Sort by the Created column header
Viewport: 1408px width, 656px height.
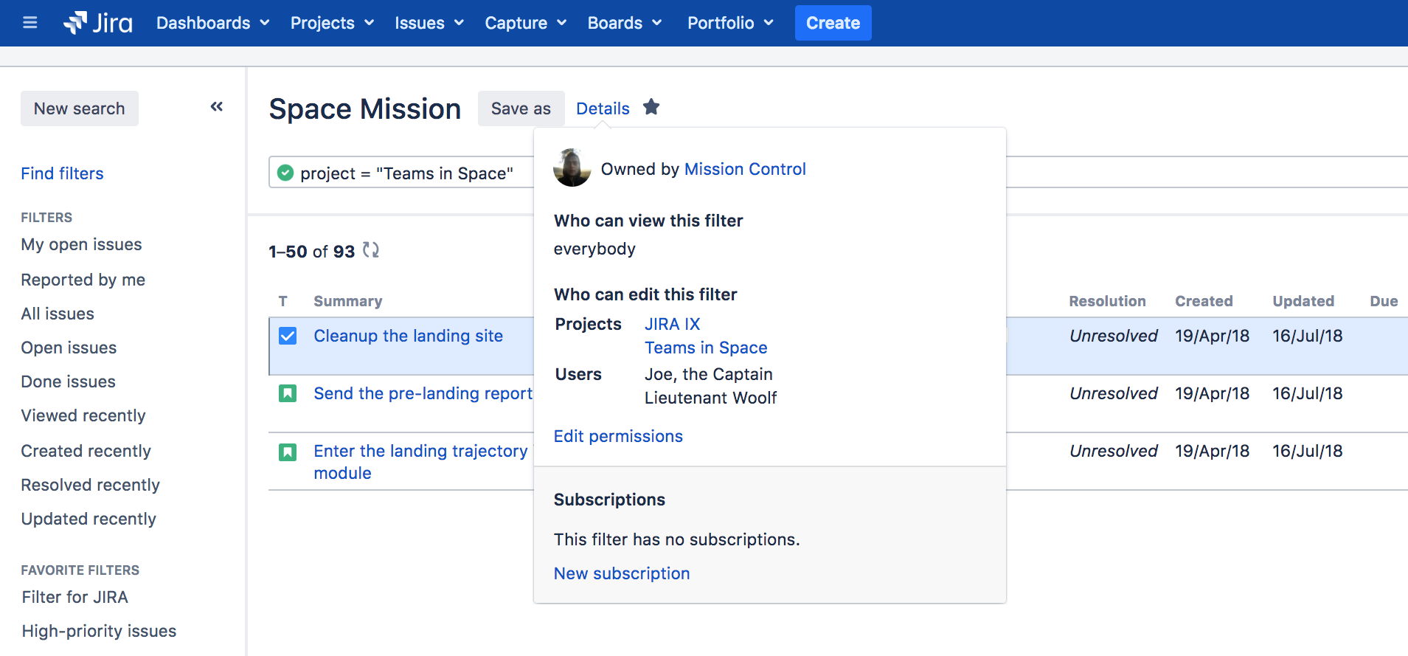[1204, 301]
